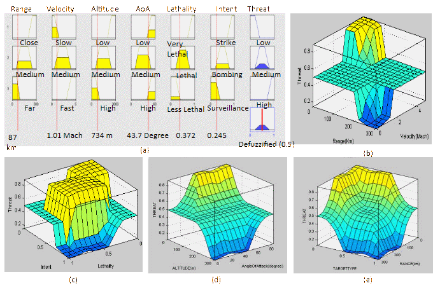Select rule 2 Velocity 'Medium' membership plot

64,58
